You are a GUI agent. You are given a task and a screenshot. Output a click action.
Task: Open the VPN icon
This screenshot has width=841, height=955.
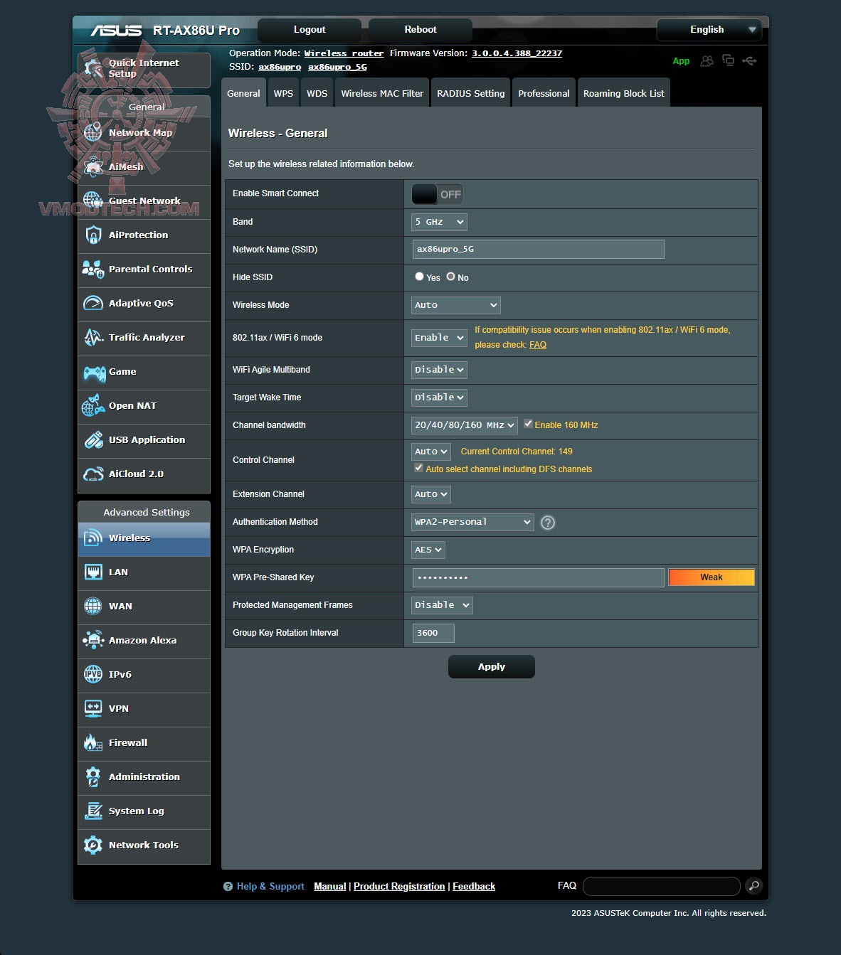coord(93,709)
